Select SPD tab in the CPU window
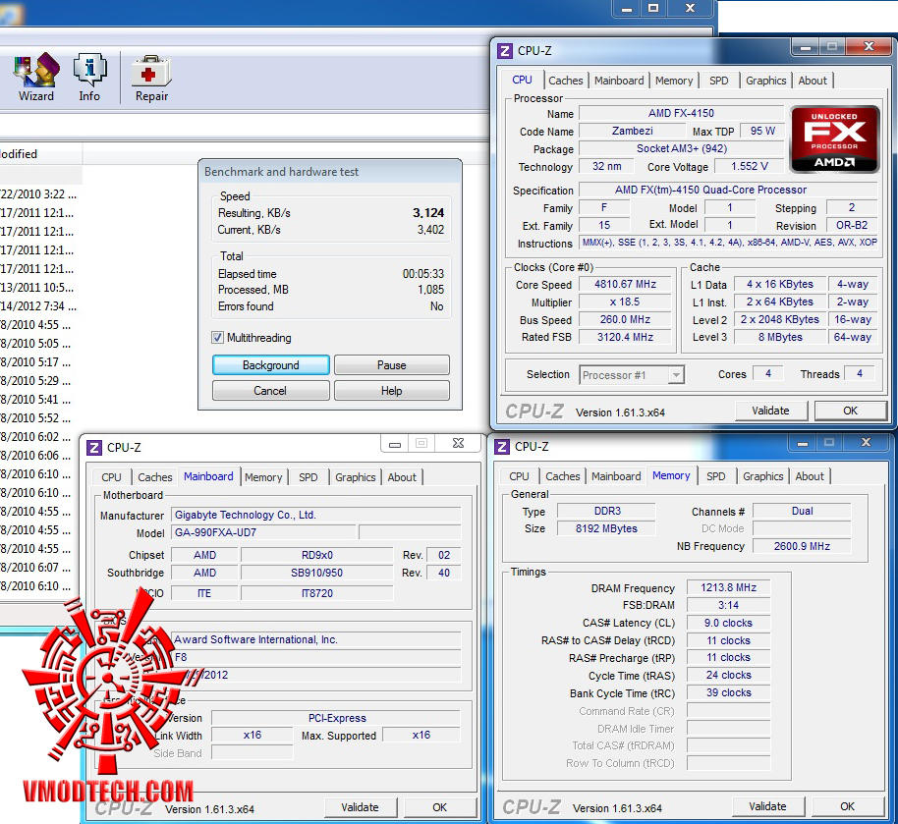 point(718,81)
